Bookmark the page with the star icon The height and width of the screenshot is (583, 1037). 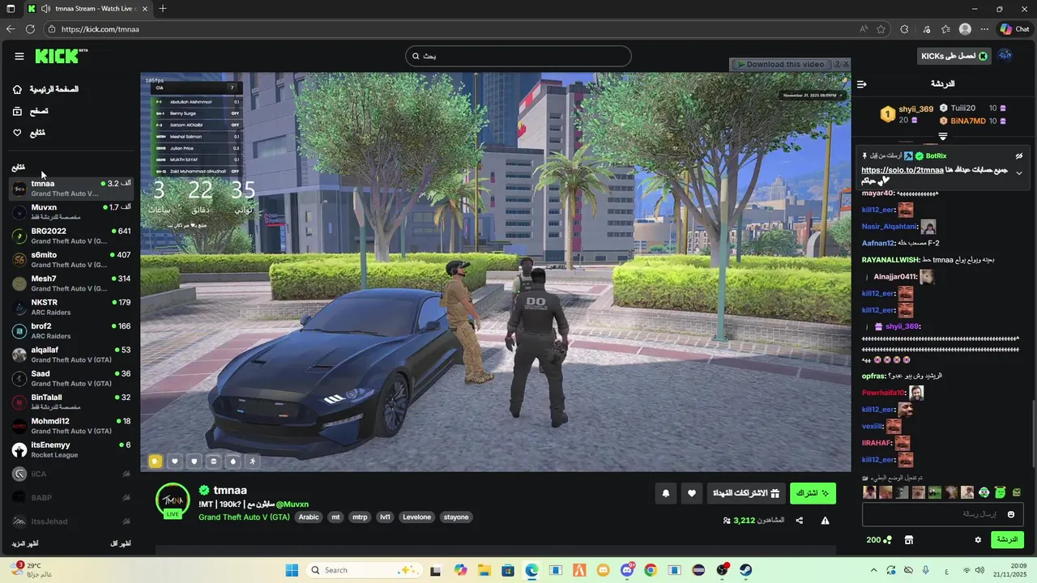881,29
